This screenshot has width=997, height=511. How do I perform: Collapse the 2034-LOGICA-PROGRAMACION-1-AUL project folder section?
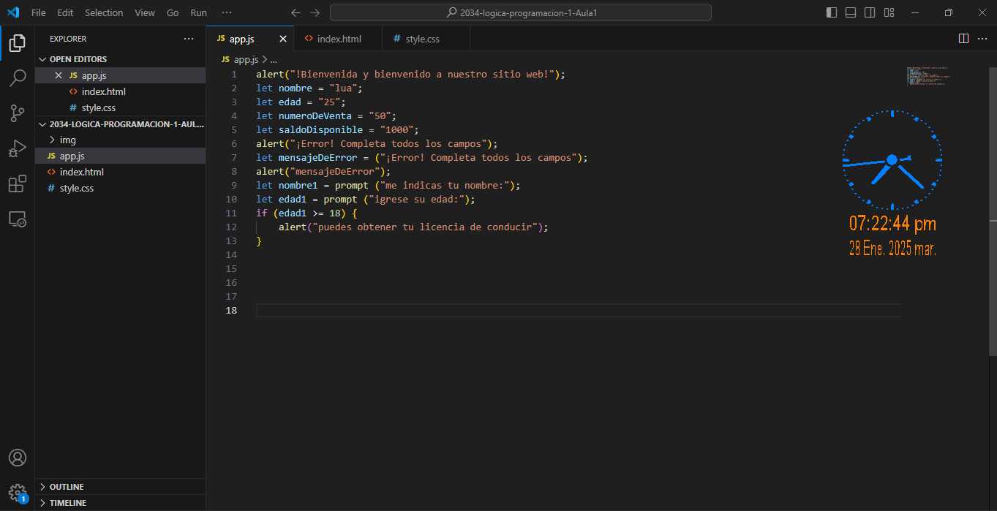(120, 124)
